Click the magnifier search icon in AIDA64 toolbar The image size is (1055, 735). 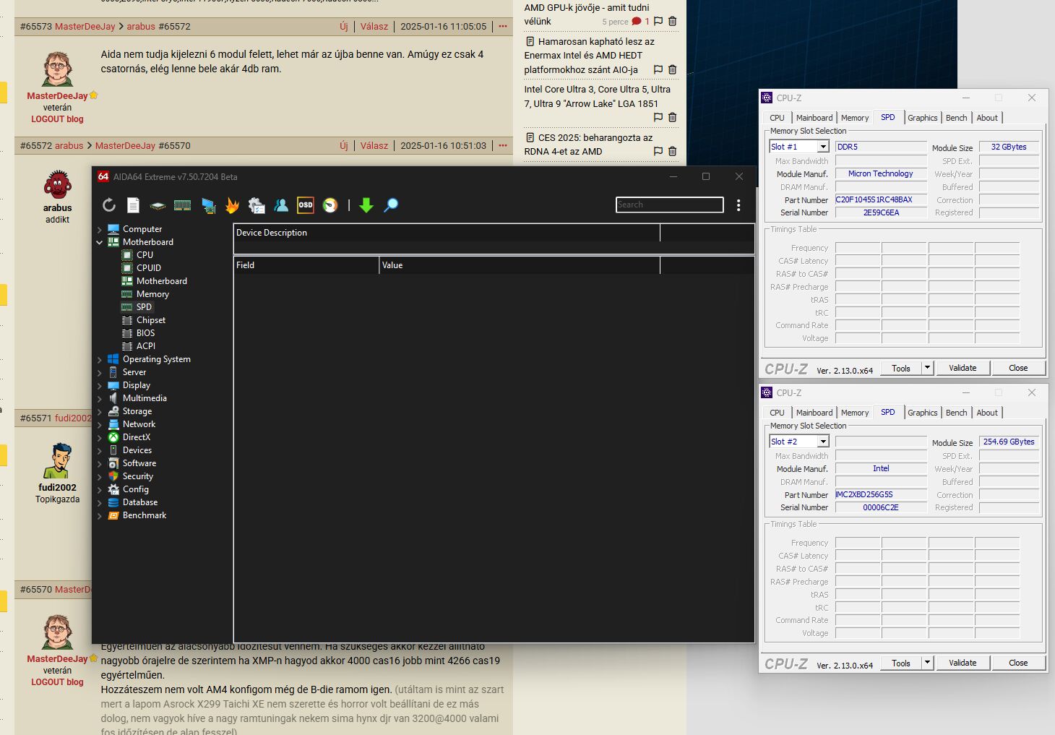pyautogui.click(x=391, y=205)
